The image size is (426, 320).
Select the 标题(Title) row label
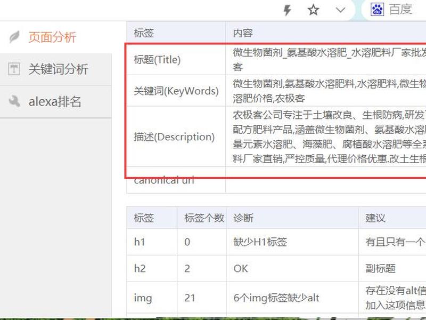coord(157,60)
